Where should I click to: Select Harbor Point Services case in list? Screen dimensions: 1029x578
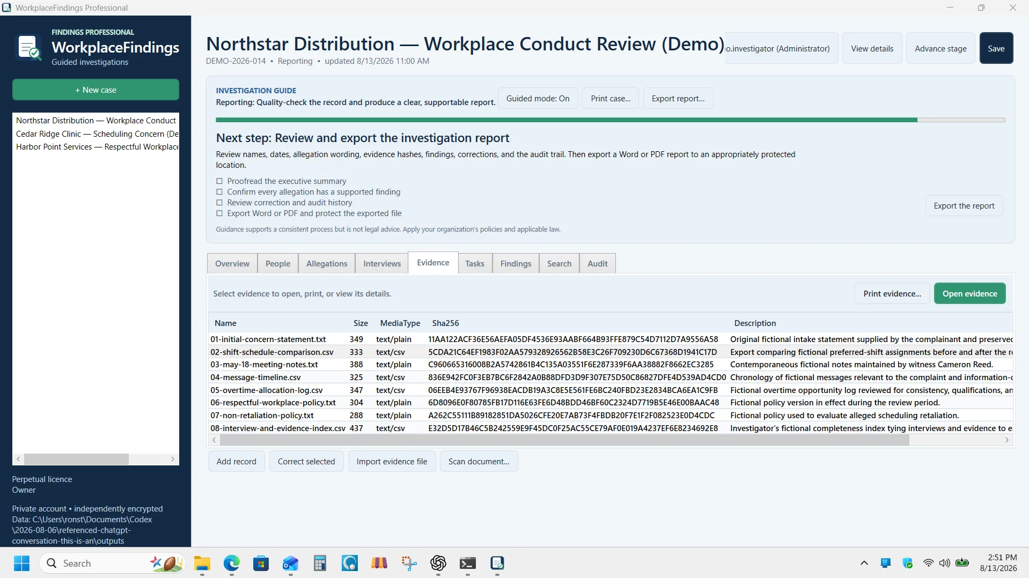(x=97, y=146)
